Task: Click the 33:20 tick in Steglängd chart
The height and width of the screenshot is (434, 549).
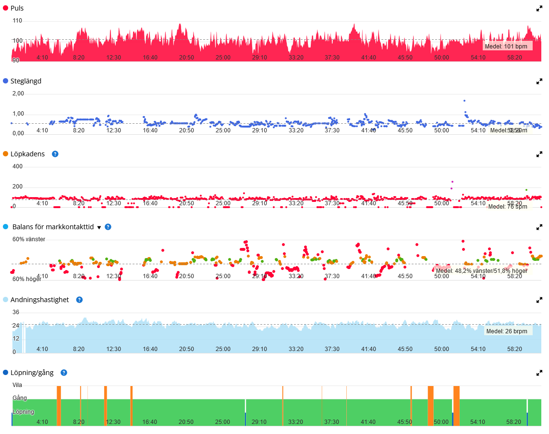Action: click(296, 130)
